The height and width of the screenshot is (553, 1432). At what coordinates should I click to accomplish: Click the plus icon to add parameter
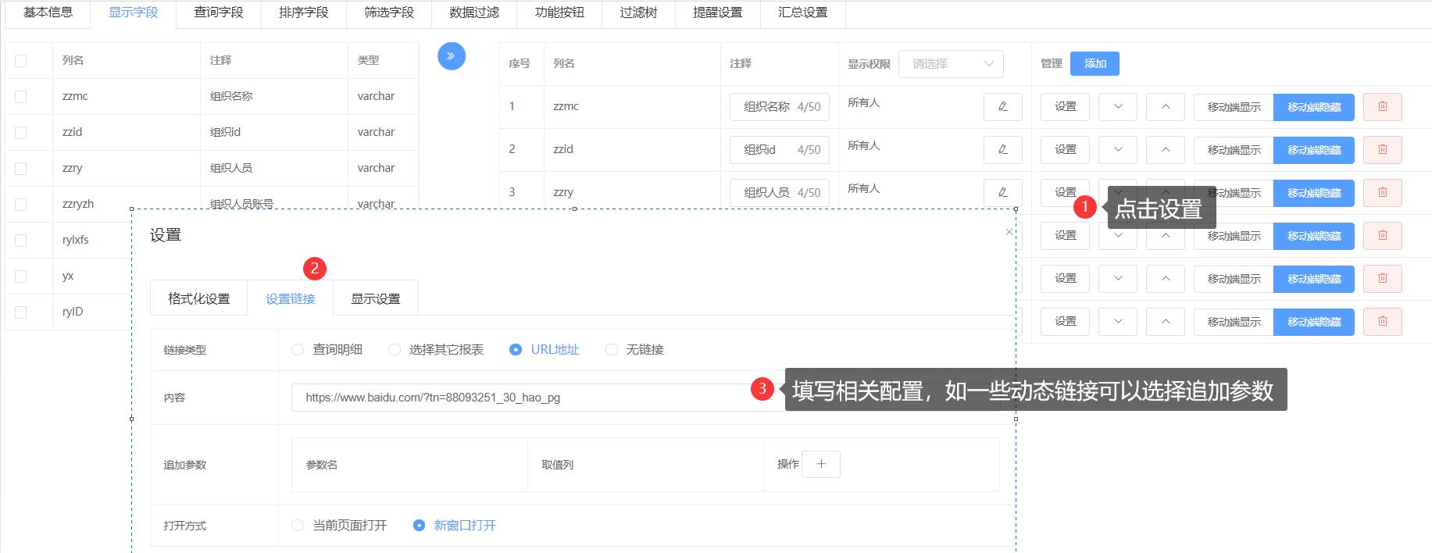820,464
